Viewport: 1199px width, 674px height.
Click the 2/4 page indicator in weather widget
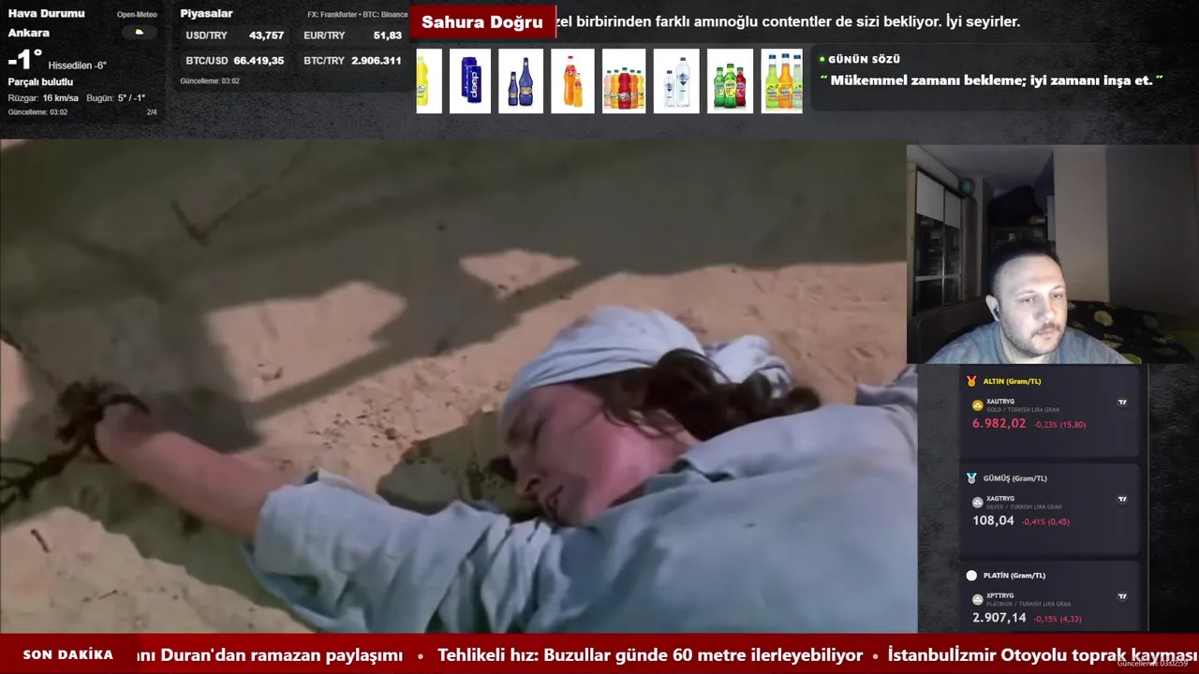pos(152,112)
